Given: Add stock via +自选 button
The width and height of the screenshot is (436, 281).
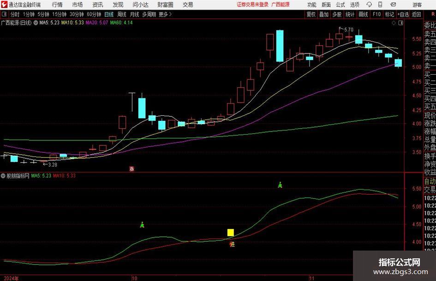Looking at the screenshot, I should (403, 14).
